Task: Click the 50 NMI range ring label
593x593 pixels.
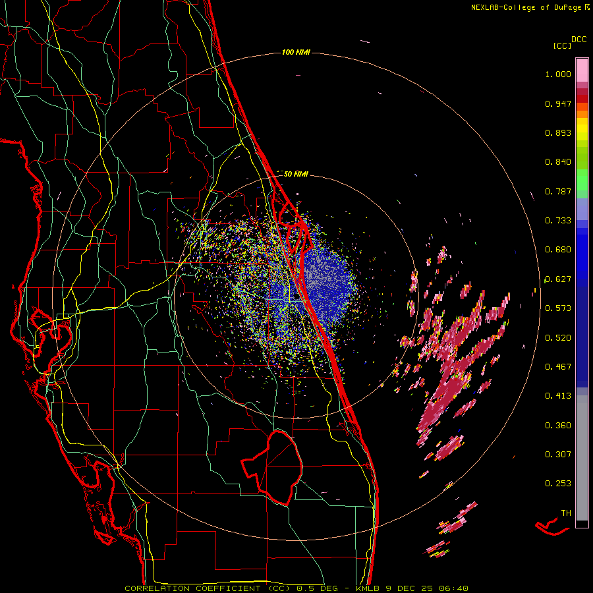Action: [296, 174]
